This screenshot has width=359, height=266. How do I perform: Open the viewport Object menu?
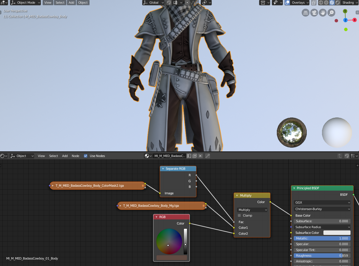pyautogui.click(x=83, y=3)
